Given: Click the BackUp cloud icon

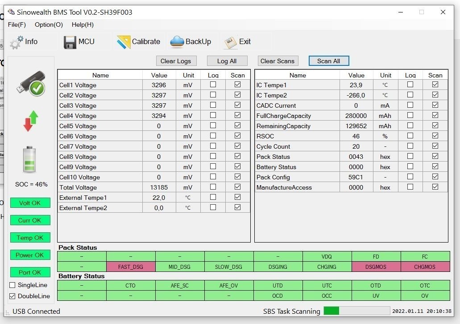Looking at the screenshot, I should pyautogui.click(x=177, y=41).
